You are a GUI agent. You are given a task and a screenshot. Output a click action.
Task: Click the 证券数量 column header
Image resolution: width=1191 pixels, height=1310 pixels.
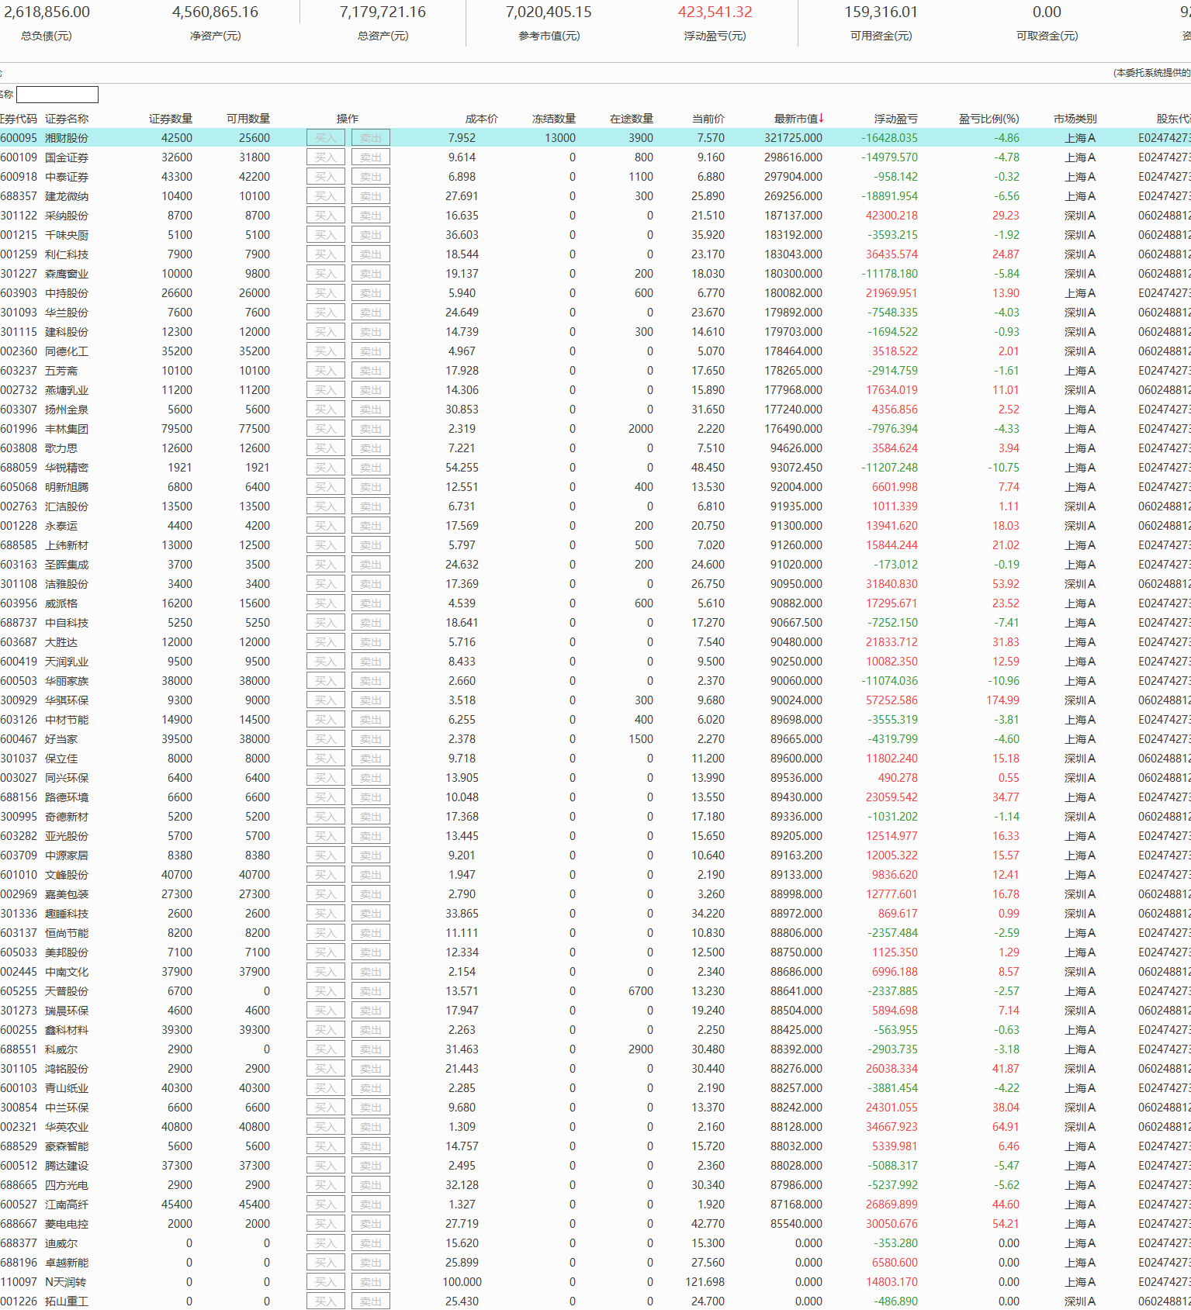point(171,119)
